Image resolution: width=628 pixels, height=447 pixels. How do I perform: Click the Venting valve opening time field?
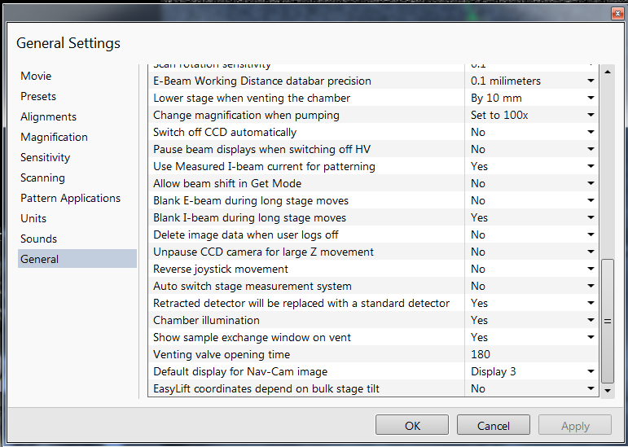[x=531, y=354]
